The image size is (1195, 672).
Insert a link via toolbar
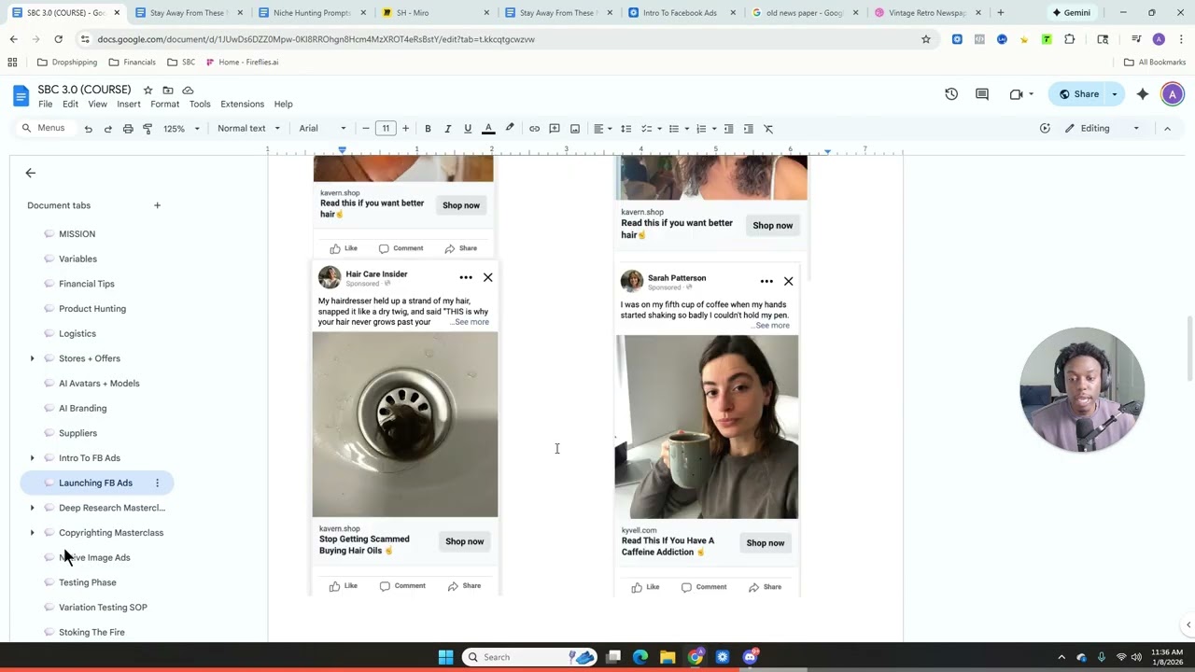[534, 129]
